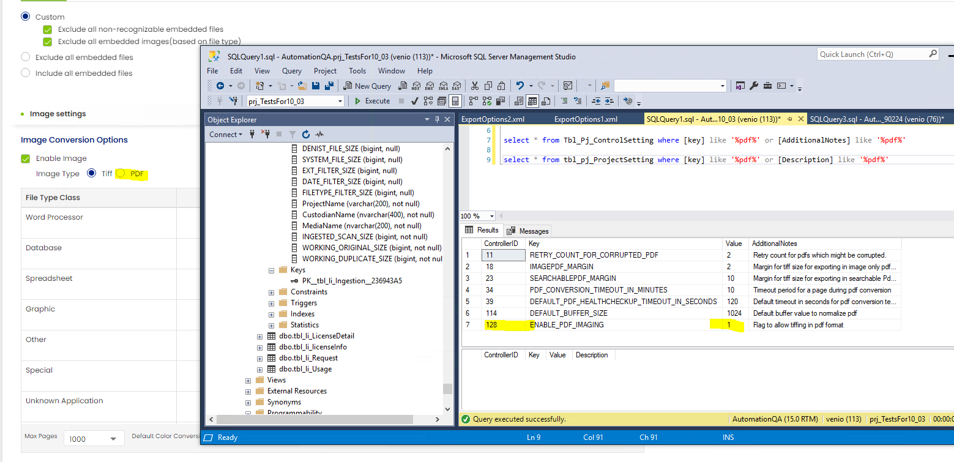Expand the Indexes folder node
954x462 pixels.
click(271, 314)
